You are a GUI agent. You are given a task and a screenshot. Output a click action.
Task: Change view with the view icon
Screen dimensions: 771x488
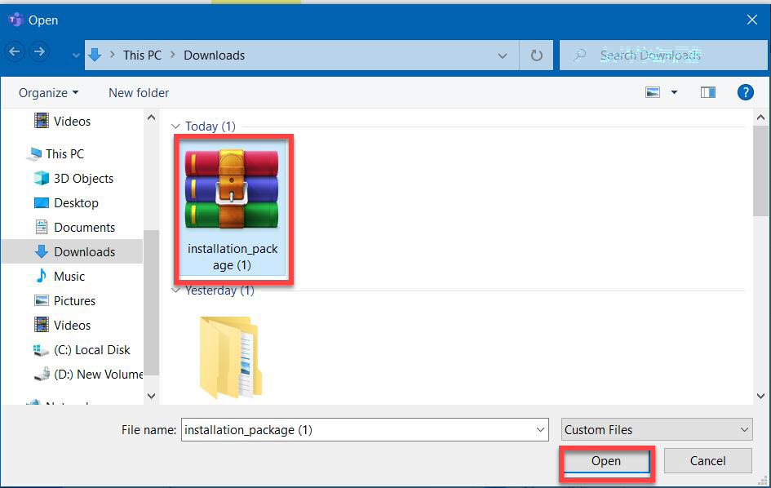653,92
